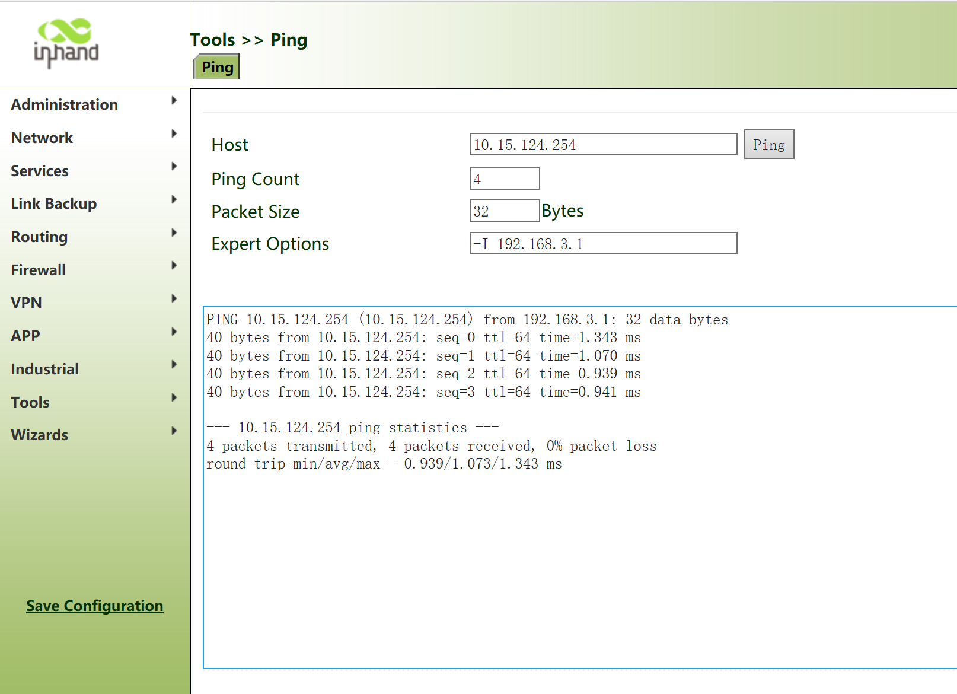Image resolution: width=957 pixels, height=694 pixels.
Task: Click the Packet Size field
Action: click(x=505, y=211)
